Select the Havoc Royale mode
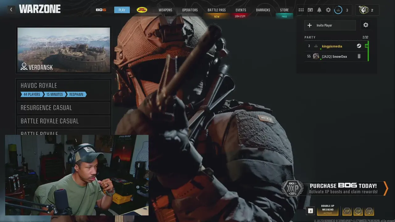 [64, 90]
